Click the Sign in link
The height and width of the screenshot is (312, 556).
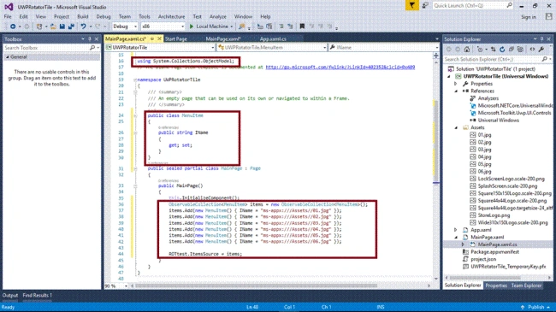click(529, 17)
